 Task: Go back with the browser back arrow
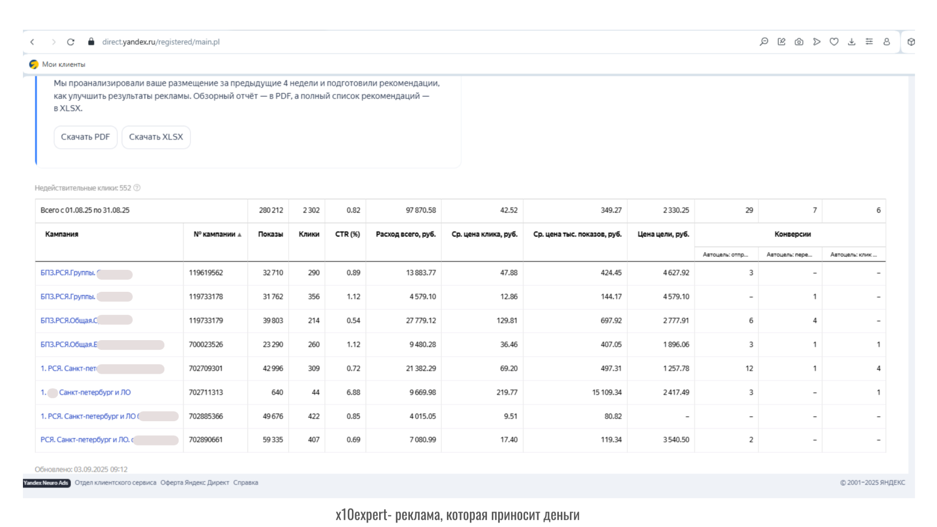coord(32,42)
